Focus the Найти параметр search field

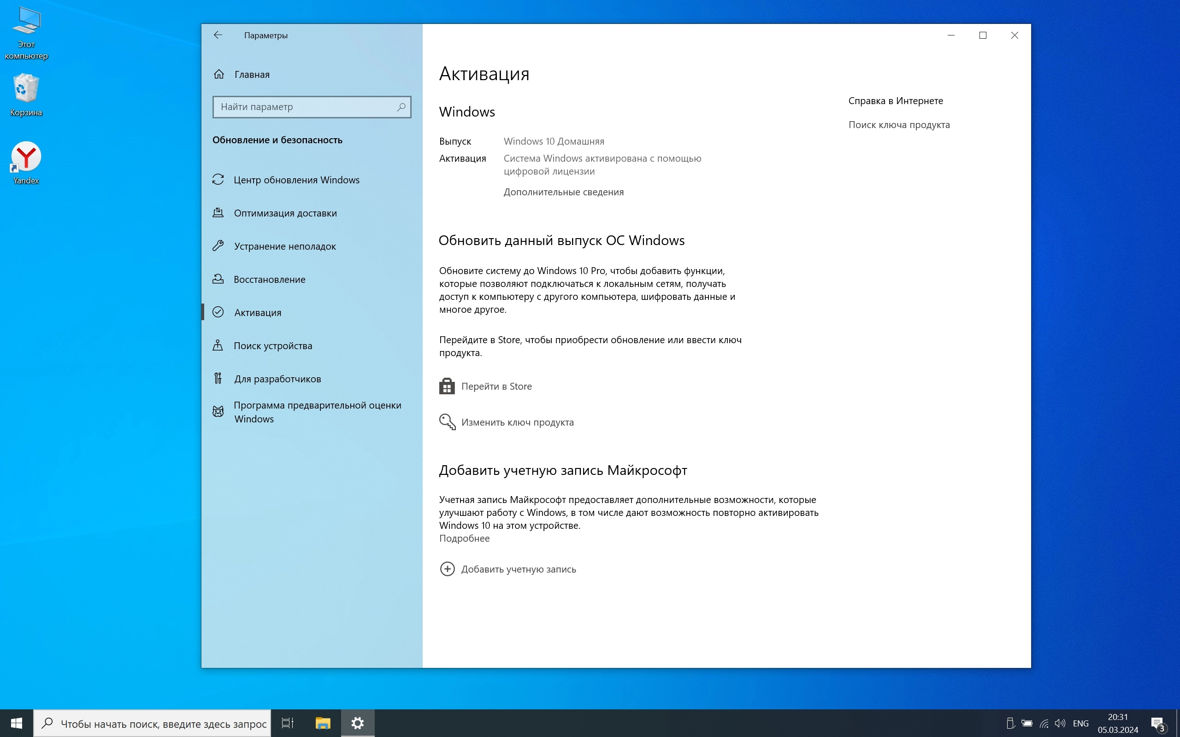tap(305, 107)
